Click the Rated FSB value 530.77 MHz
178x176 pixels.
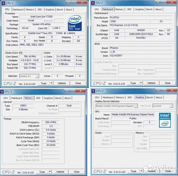point(30,68)
